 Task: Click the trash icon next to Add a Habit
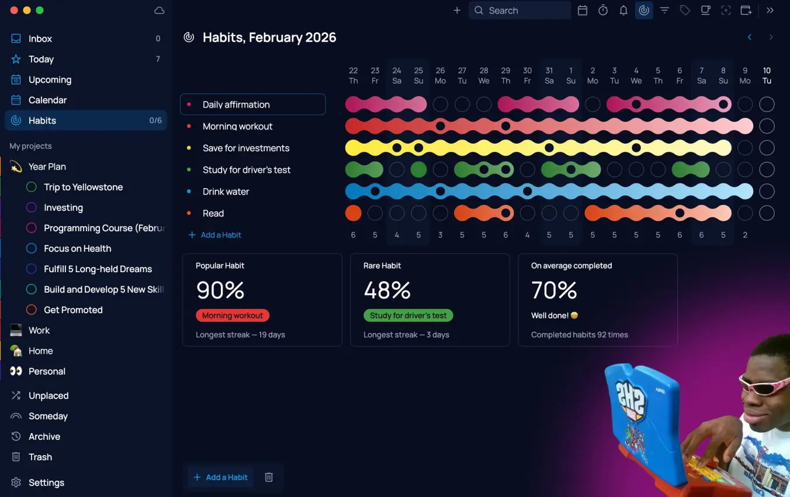click(269, 477)
